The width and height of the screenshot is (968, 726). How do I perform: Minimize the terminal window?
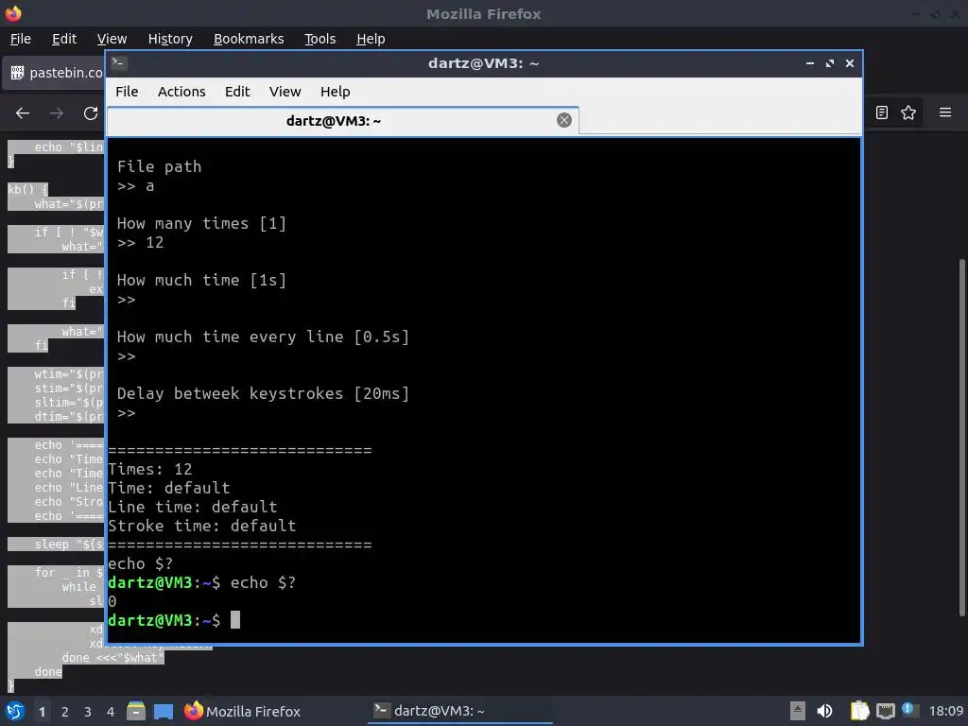point(810,63)
